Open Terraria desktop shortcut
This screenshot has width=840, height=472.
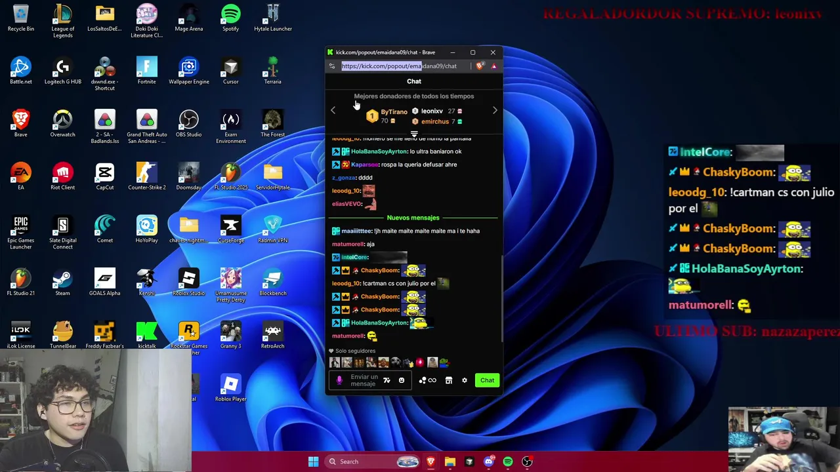273,71
